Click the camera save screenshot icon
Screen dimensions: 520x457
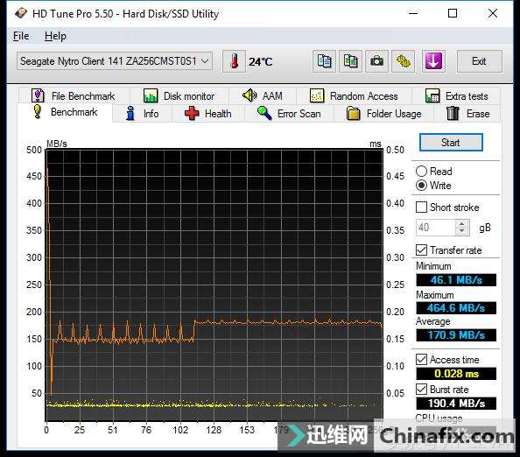click(x=376, y=61)
